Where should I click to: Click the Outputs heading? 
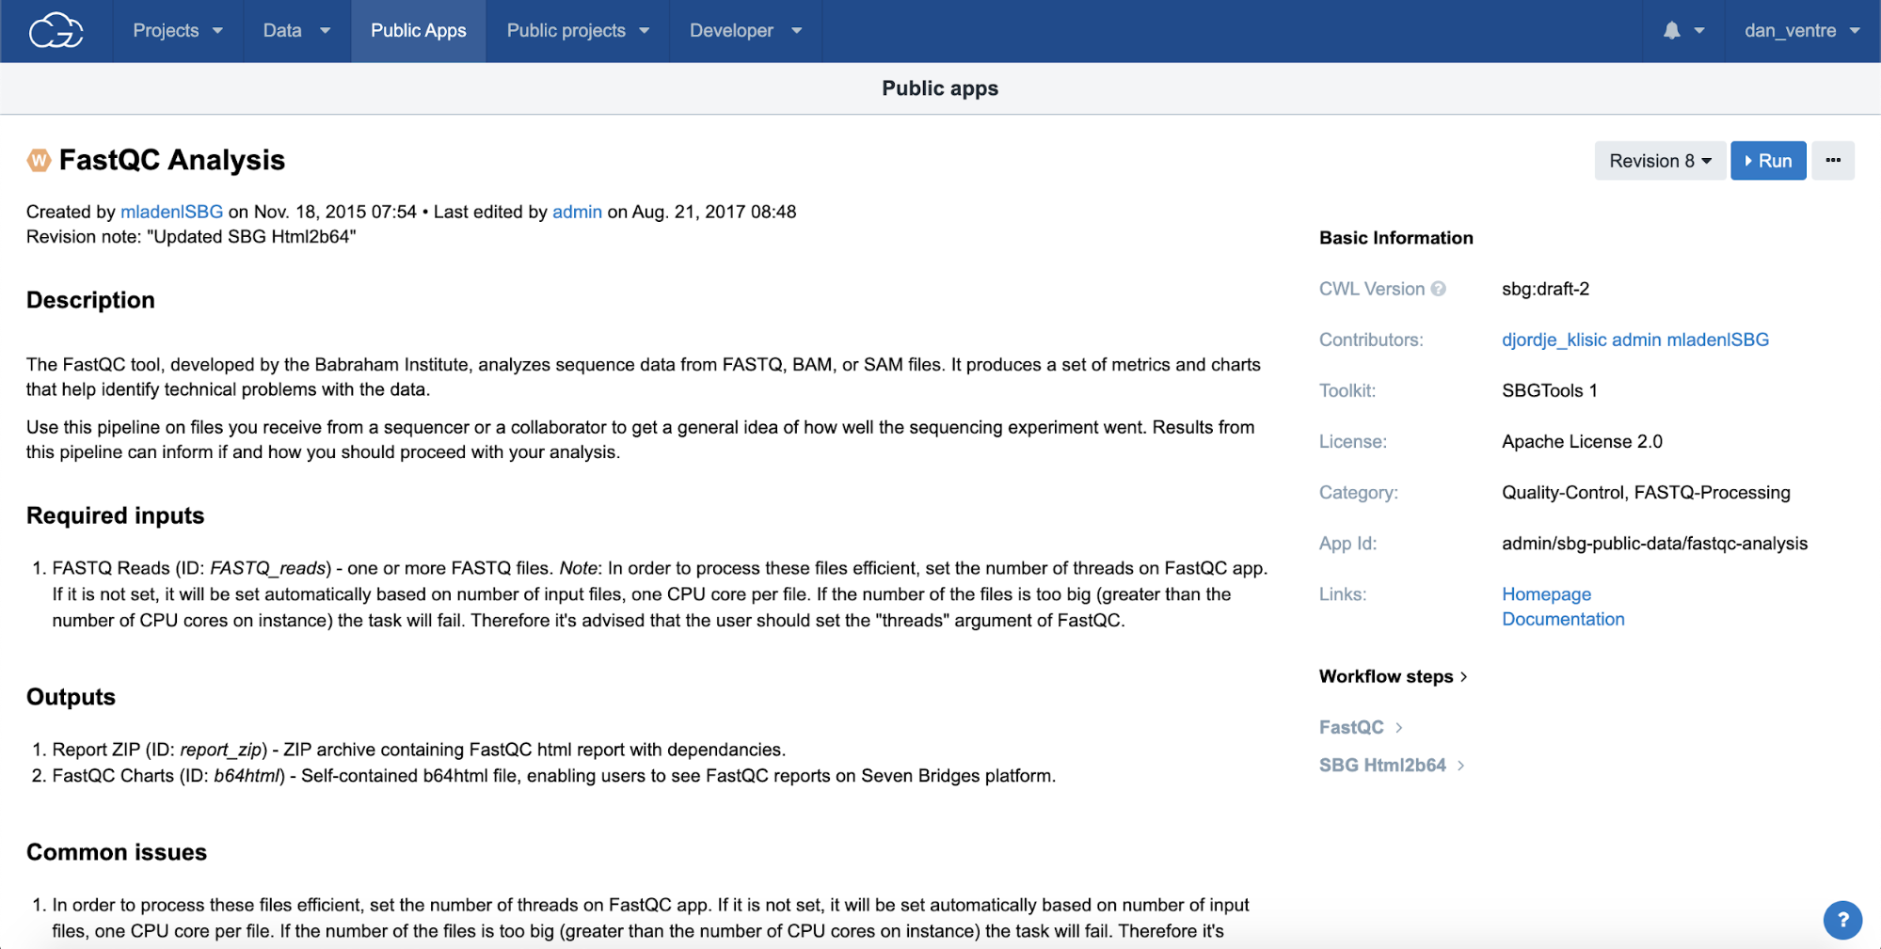(x=71, y=697)
